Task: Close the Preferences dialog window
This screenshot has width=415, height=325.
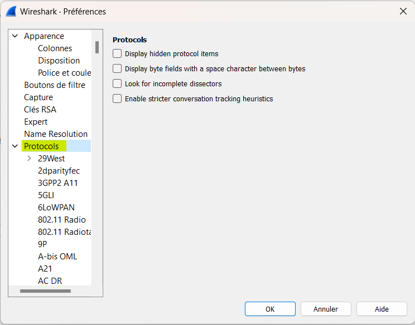Action: point(403,11)
